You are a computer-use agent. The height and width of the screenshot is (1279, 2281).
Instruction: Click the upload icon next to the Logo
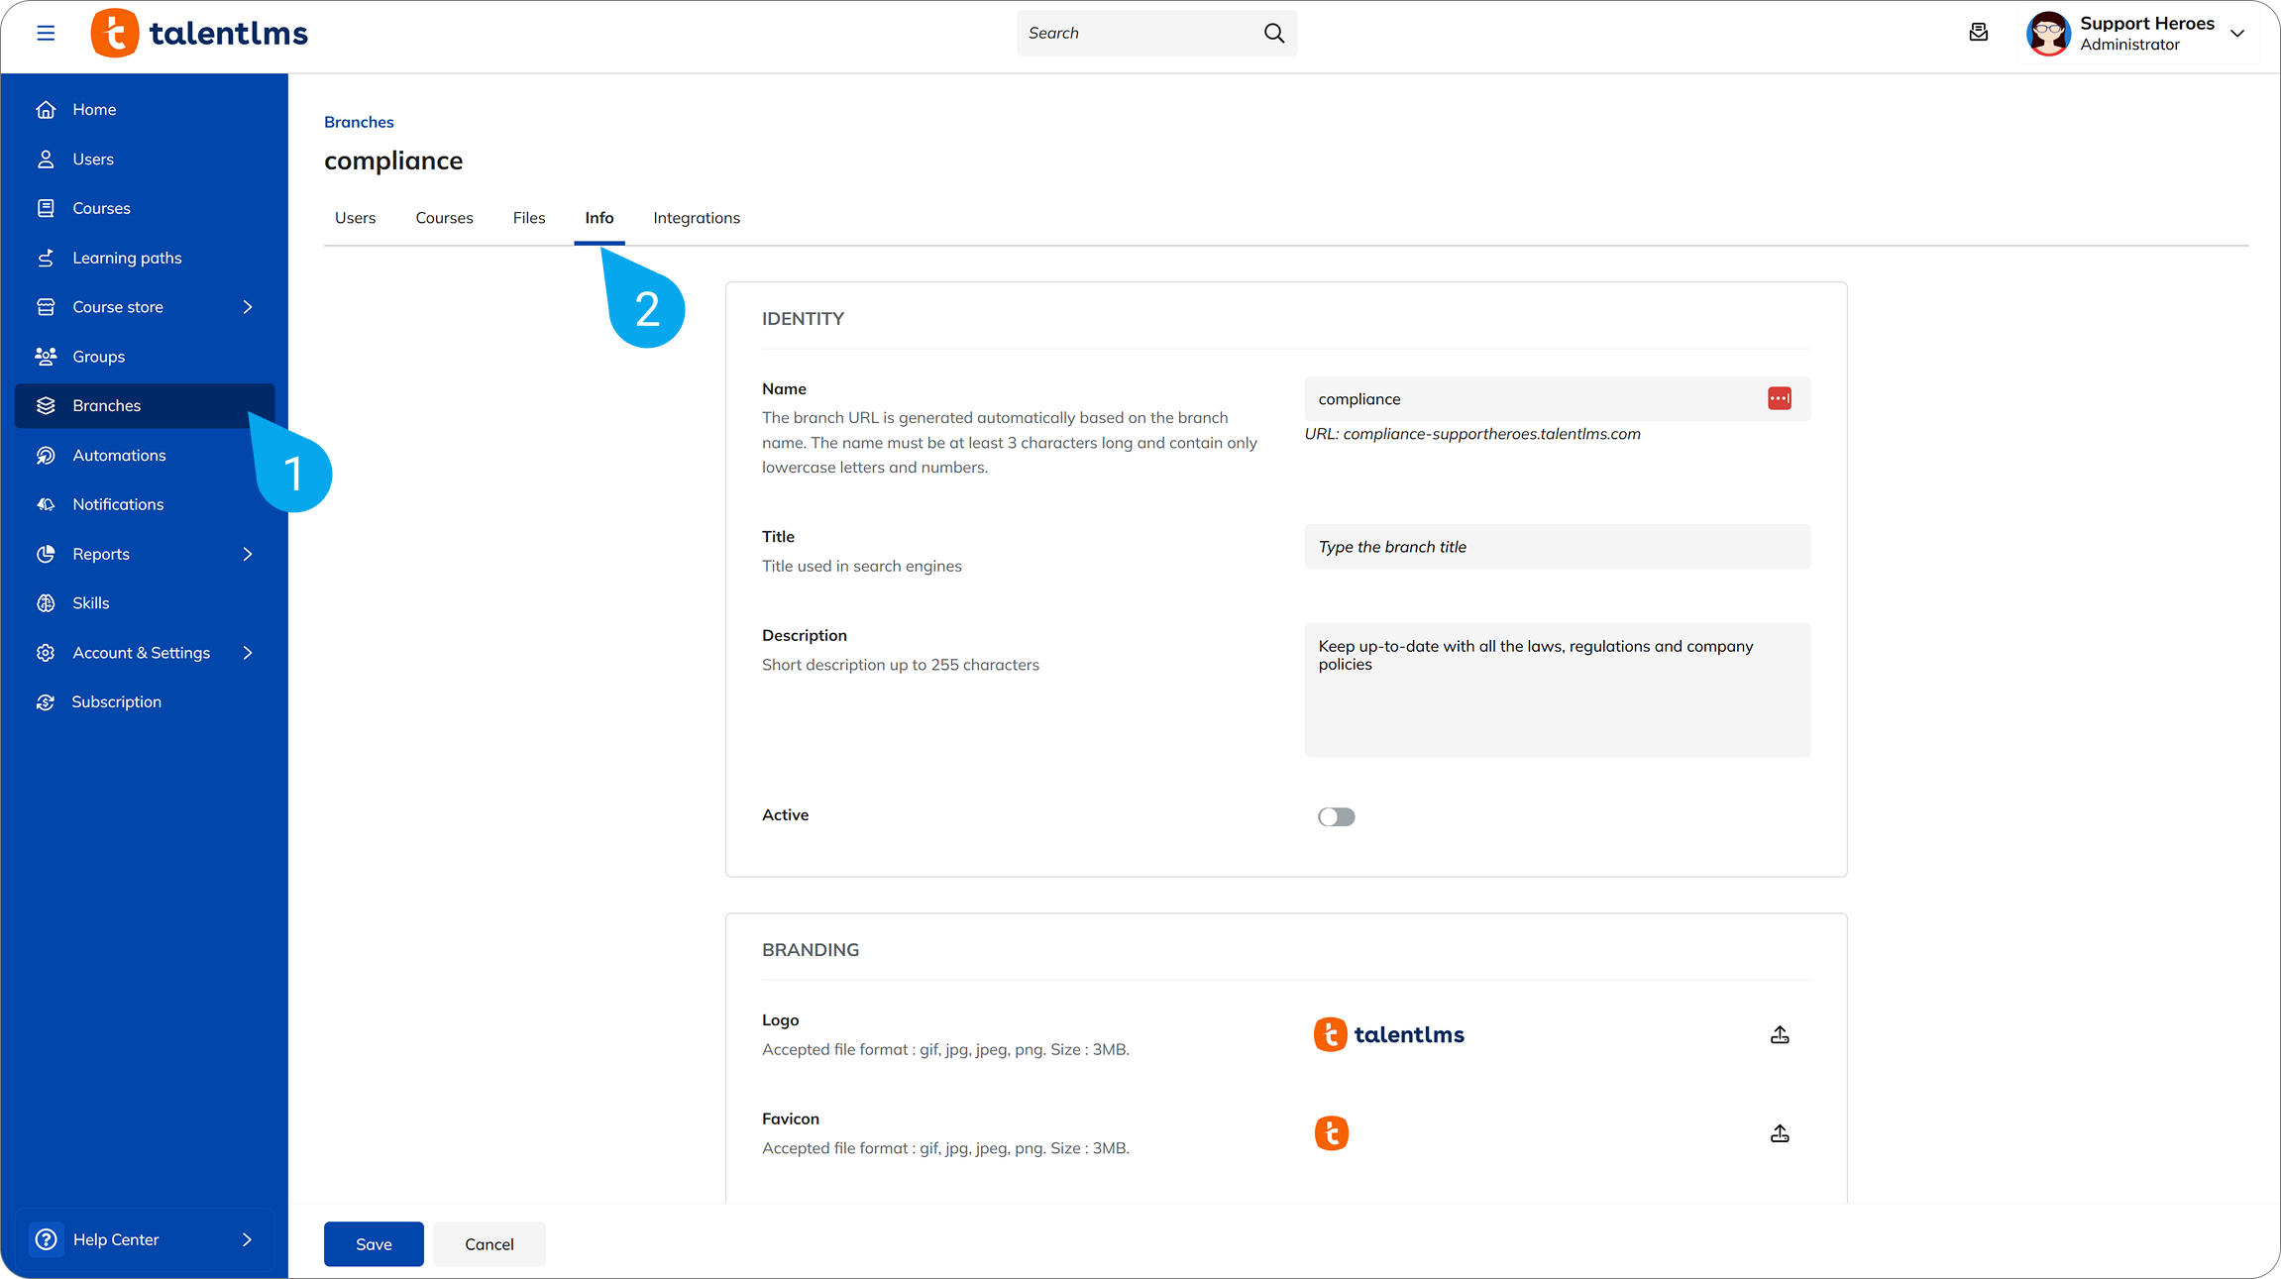click(x=1779, y=1034)
